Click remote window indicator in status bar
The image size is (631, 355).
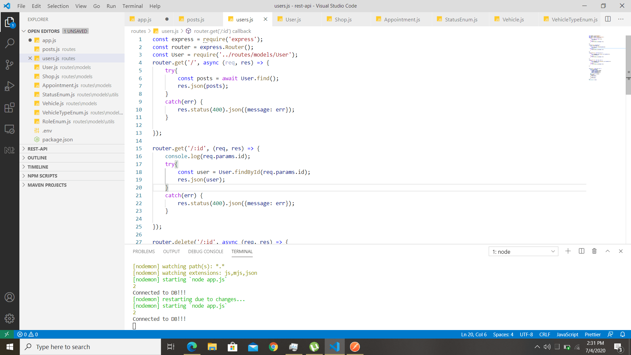pos(7,334)
